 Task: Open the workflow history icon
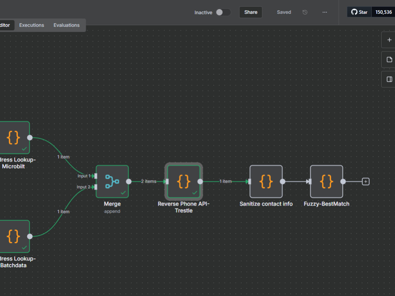pos(305,12)
